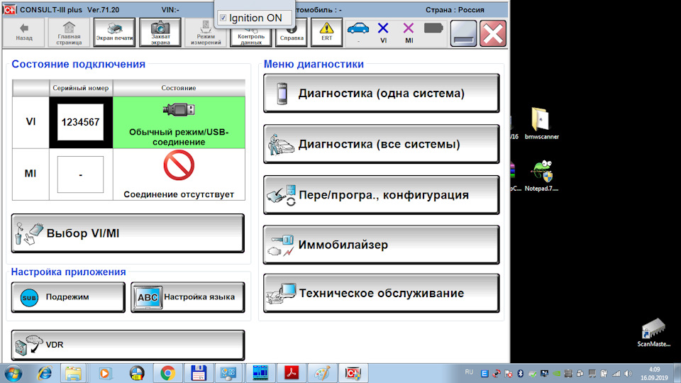Open the Adobe Reader taskbar icon

pyautogui.click(x=291, y=374)
